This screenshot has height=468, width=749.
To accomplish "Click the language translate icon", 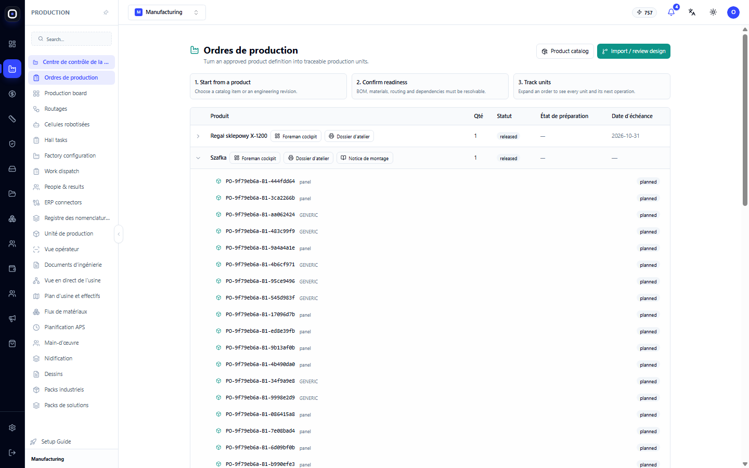I will pyautogui.click(x=692, y=12).
